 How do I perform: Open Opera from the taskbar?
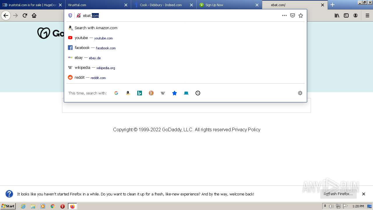click(x=62, y=206)
